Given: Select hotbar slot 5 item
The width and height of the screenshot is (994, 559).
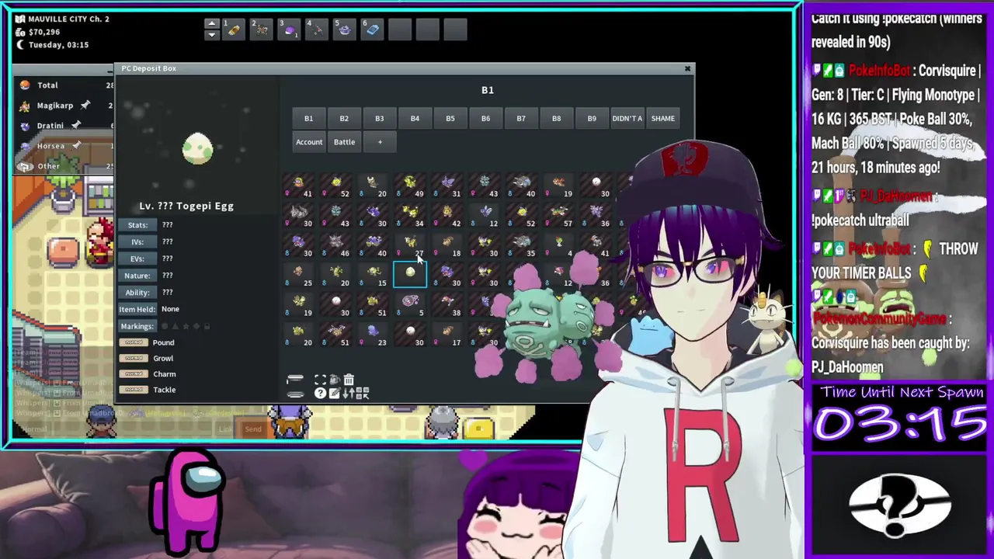Looking at the screenshot, I should (x=345, y=30).
